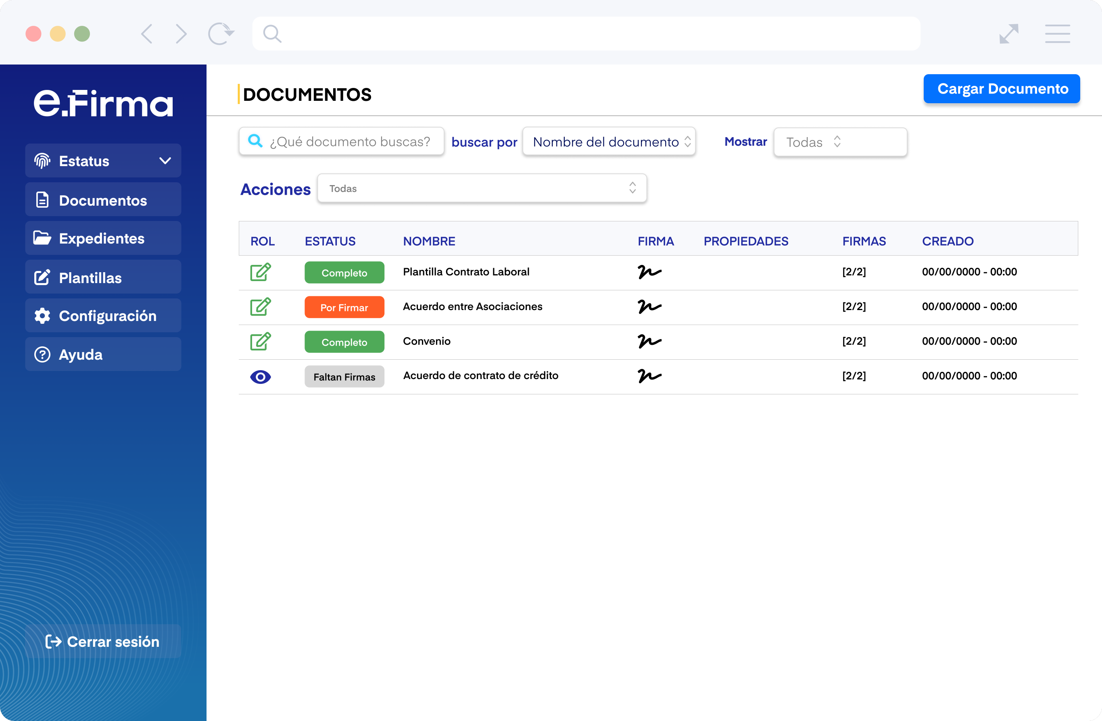Screen dimensions: 1102x721
Task: Sort by the CREADO column header
Action: [x=948, y=241]
